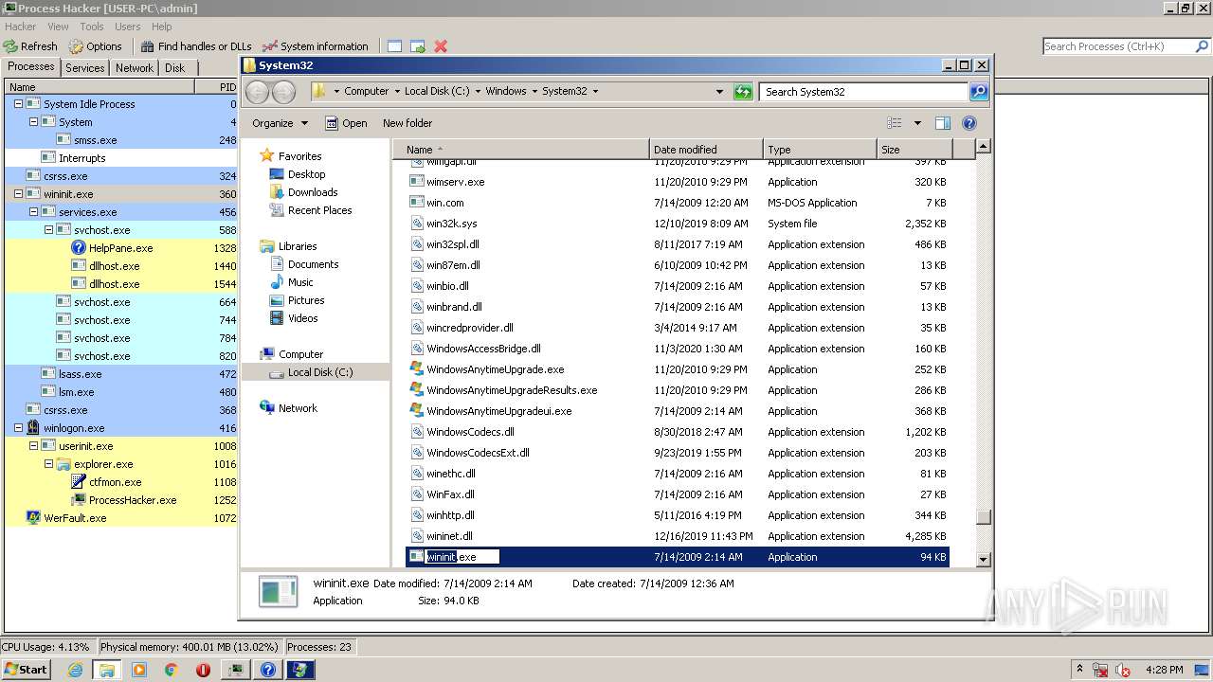Sort files by Date modified column

click(x=706, y=150)
